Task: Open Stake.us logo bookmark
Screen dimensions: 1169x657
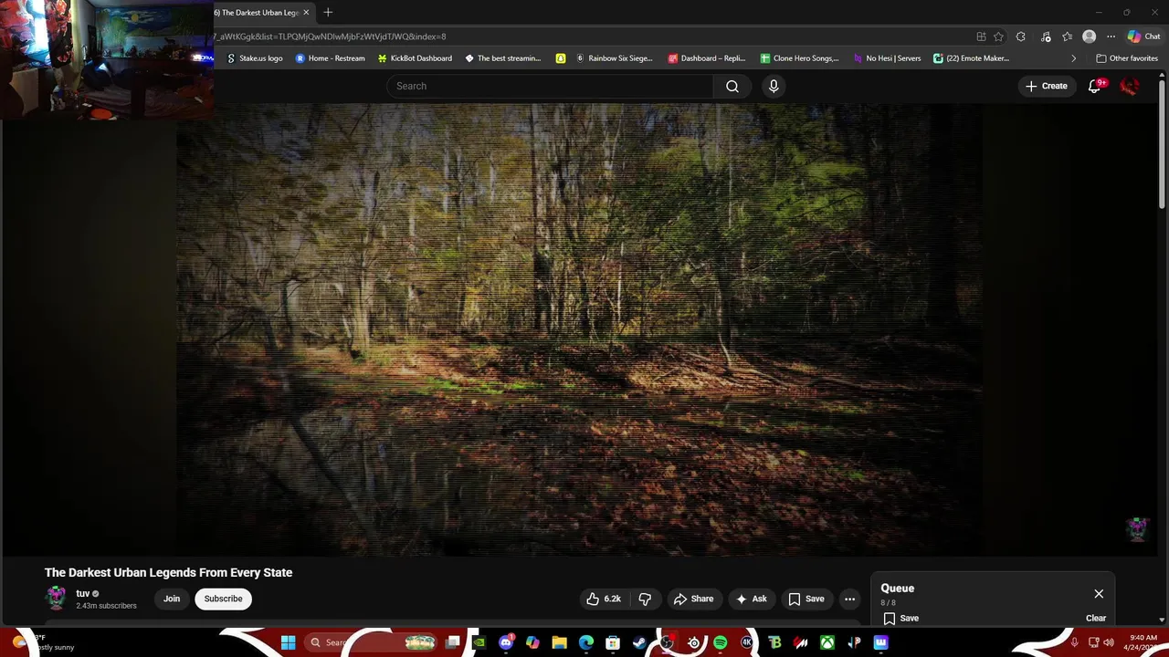Action: coord(254,58)
